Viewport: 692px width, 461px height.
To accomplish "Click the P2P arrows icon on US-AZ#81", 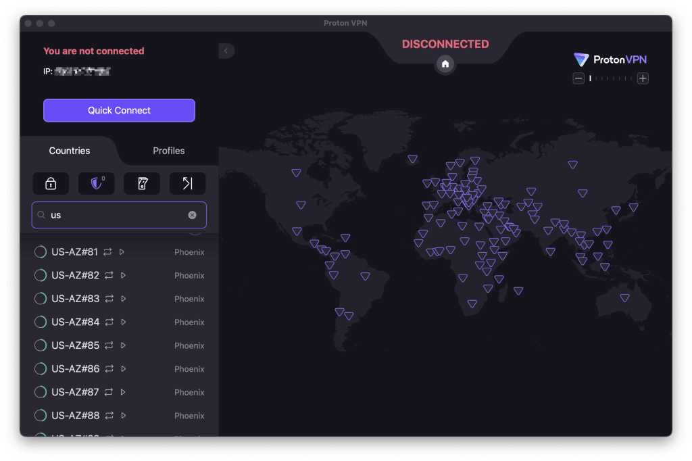I will pos(107,251).
